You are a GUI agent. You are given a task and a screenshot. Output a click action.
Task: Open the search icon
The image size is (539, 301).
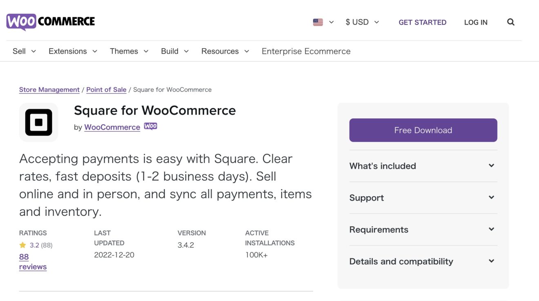(x=510, y=22)
